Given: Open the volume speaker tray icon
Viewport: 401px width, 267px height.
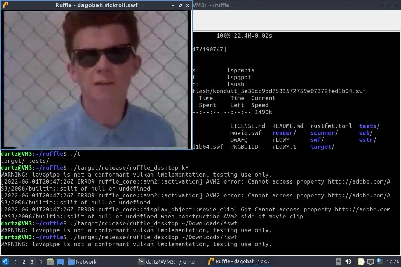Looking at the screenshot, I should [348, 261].
